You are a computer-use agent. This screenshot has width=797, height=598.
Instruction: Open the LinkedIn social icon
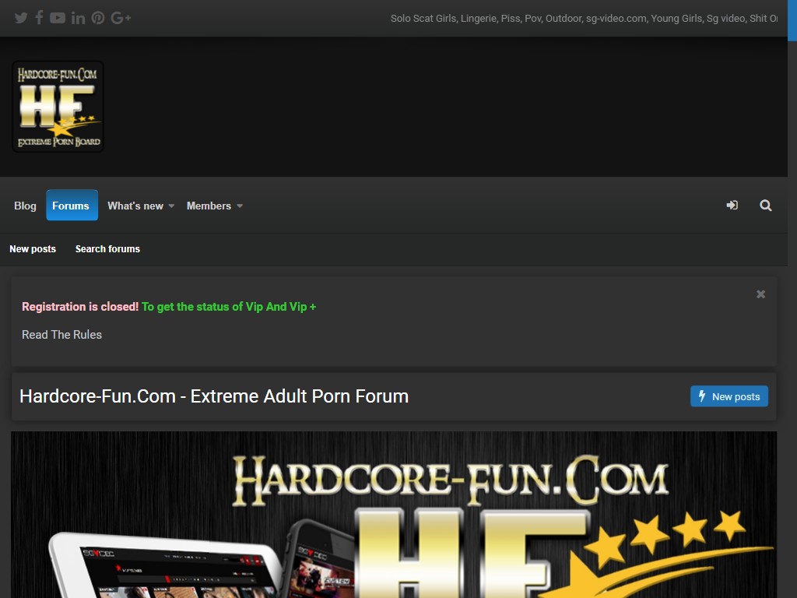pyautogui.click(x=78, y=19)
